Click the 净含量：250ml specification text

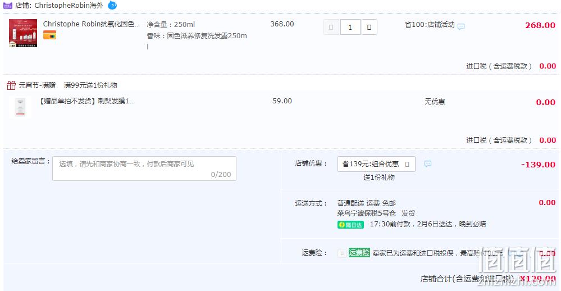171,24
